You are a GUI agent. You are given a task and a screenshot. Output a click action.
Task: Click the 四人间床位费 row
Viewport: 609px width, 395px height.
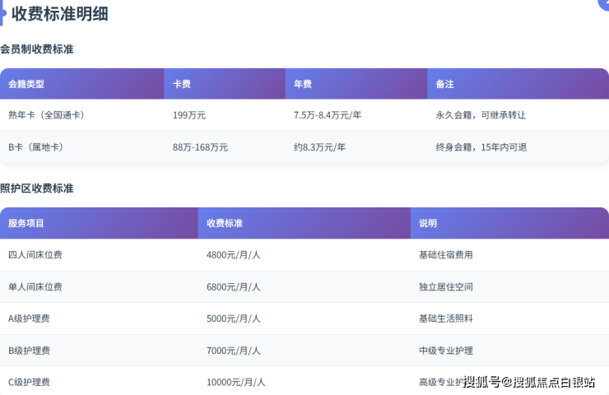tap(35, 255)
